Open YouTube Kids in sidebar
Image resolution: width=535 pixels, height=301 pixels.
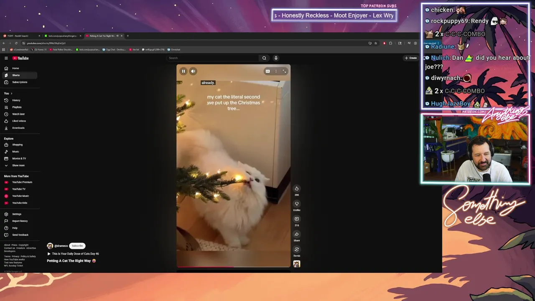[x=20, y=203]
